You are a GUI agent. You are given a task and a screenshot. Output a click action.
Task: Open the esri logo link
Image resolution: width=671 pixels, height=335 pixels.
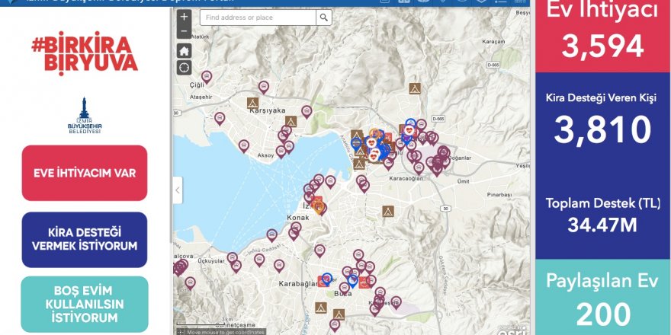point(509,328)
